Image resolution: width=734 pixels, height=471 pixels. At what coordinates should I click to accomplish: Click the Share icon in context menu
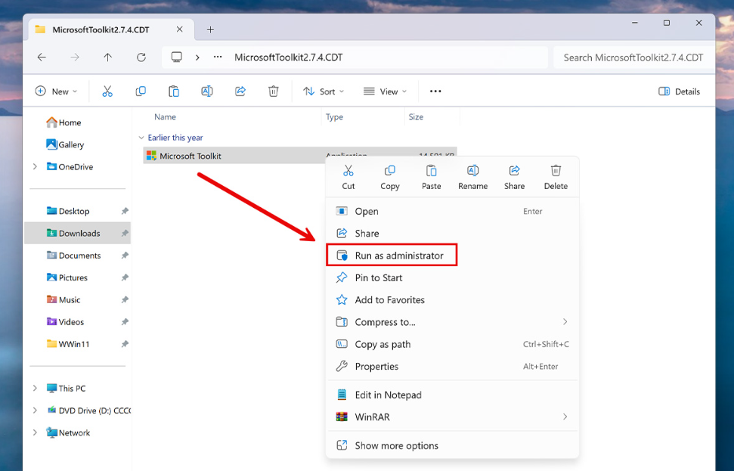click(514, 172)
